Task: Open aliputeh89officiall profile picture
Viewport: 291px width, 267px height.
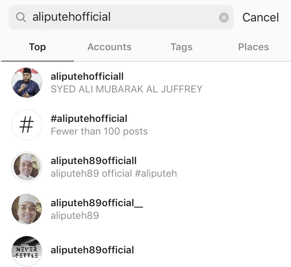Action: 27,167
